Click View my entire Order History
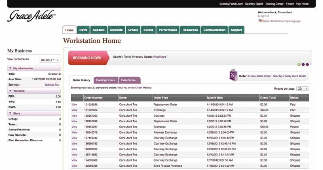The image size is (323, 170). tap(134, 88)
